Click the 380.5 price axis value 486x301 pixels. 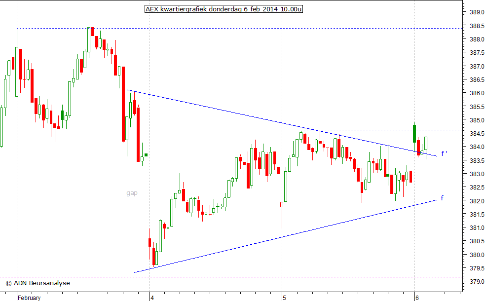pyautogui.click(x=477, y=241)
